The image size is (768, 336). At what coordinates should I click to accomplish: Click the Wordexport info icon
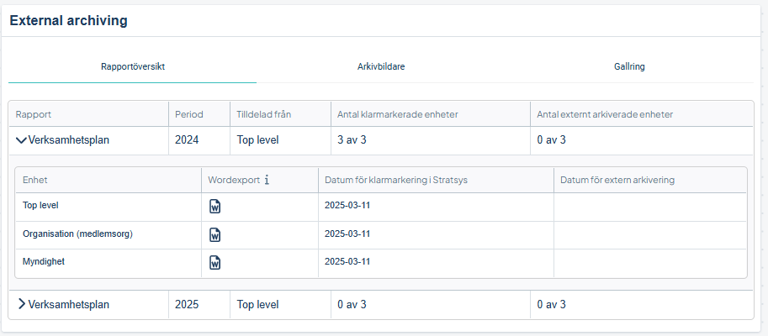[x=267, y=180]
